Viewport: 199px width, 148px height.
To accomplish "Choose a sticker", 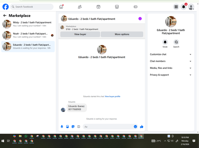I will tap(73, 127).
